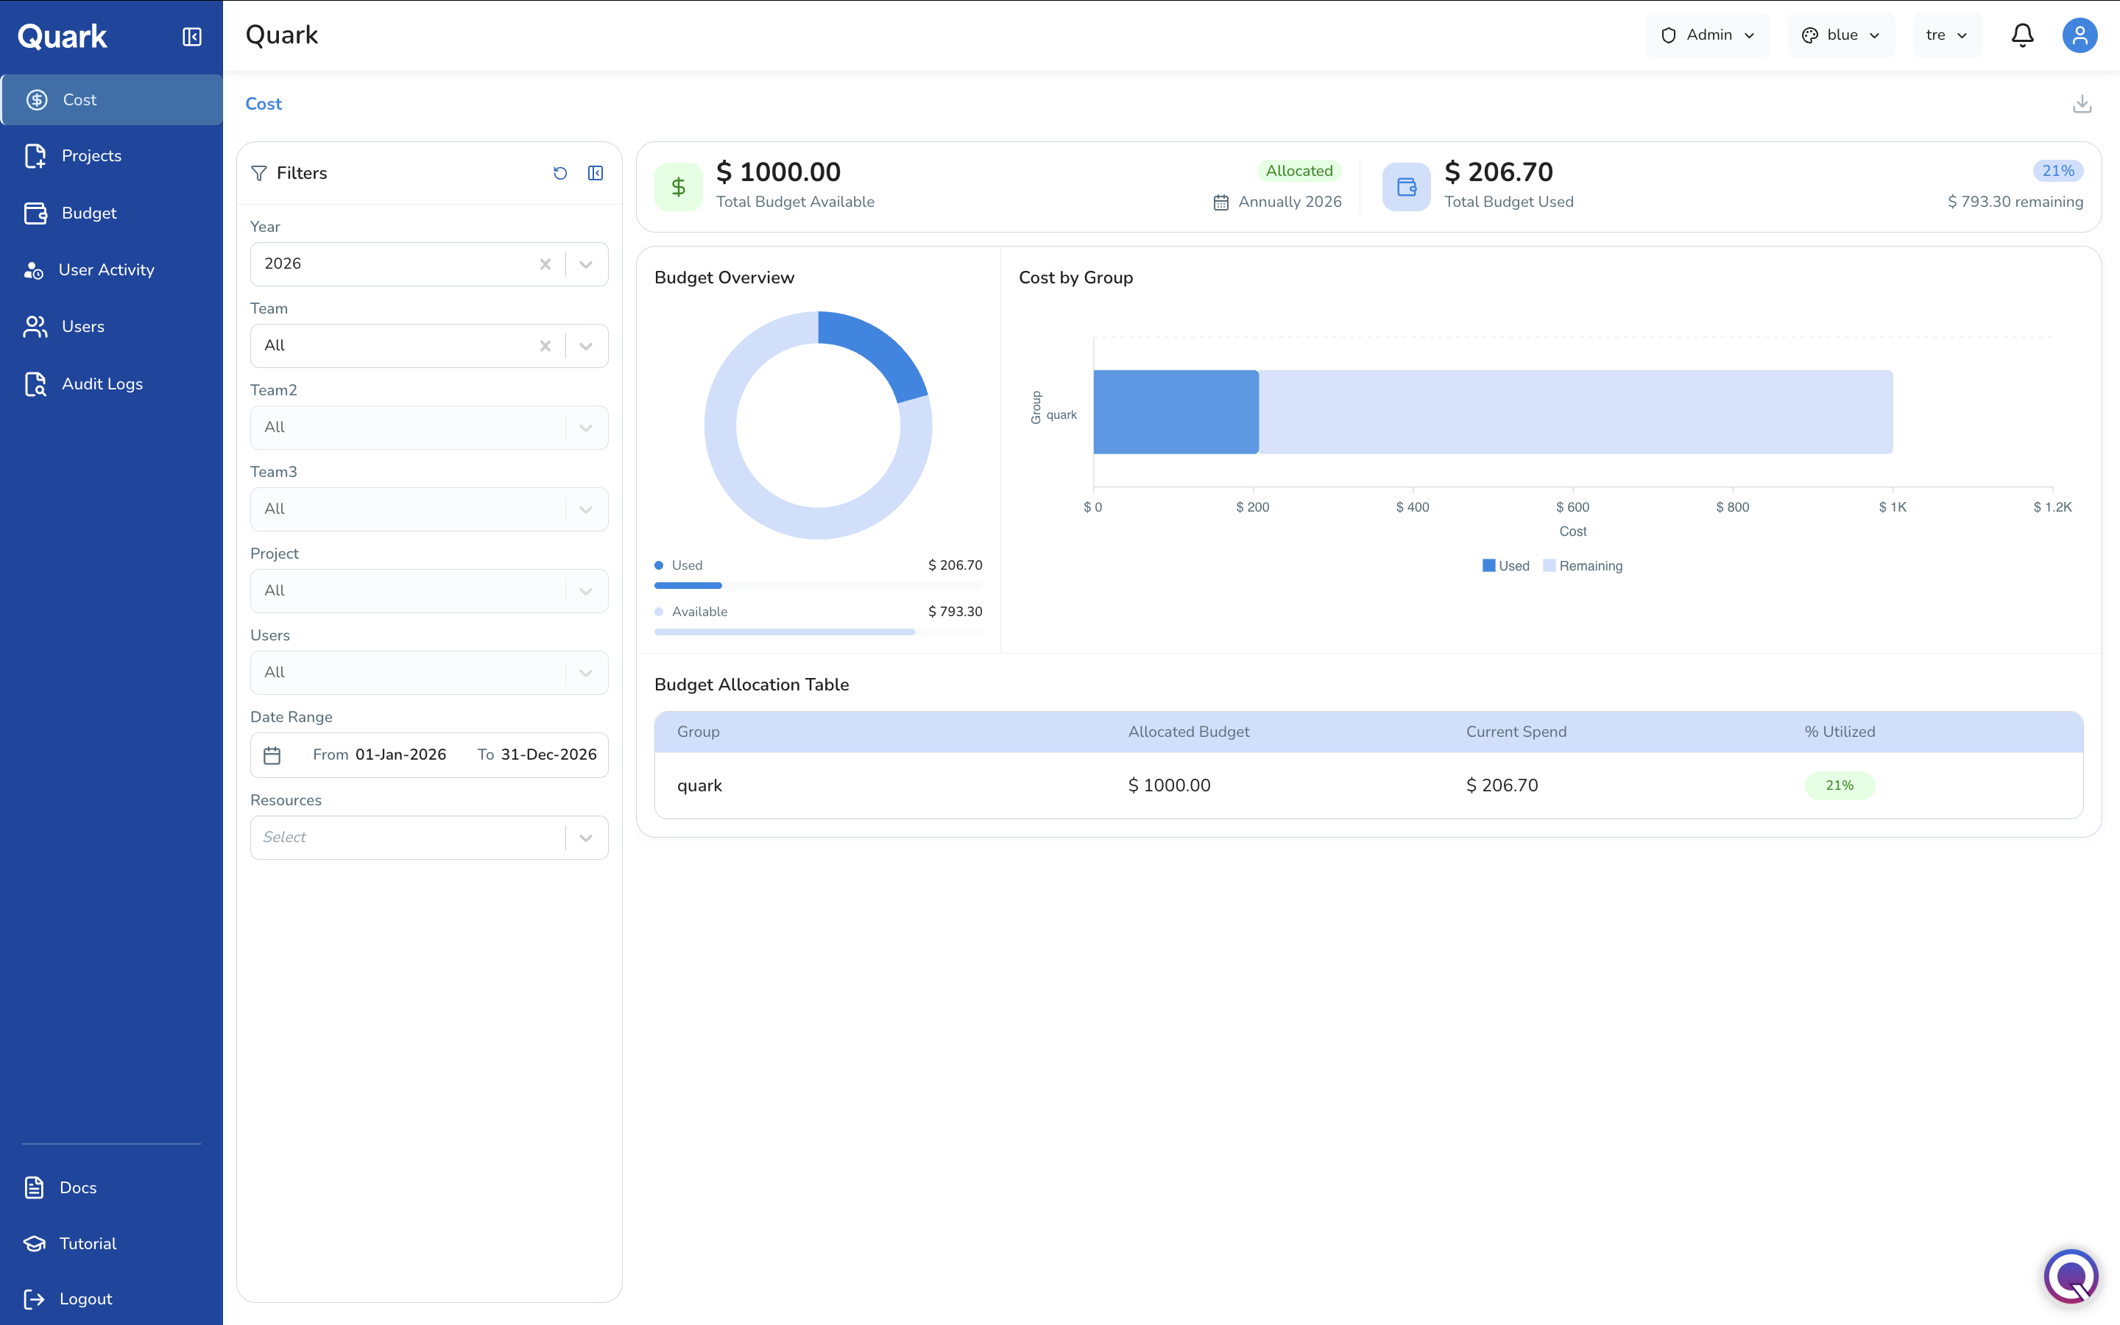Image resolution: width=2120 pixels, height=1325 pixels.
Task: Open the tre tenant dropdown
Action: pyautogui.click(x=1946, y=35)
